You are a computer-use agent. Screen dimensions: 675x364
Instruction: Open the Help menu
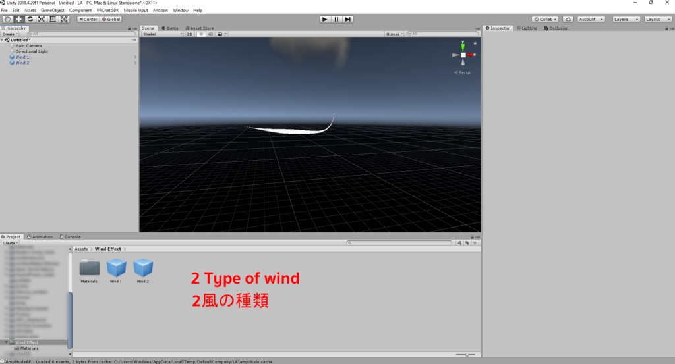[198, 10]
